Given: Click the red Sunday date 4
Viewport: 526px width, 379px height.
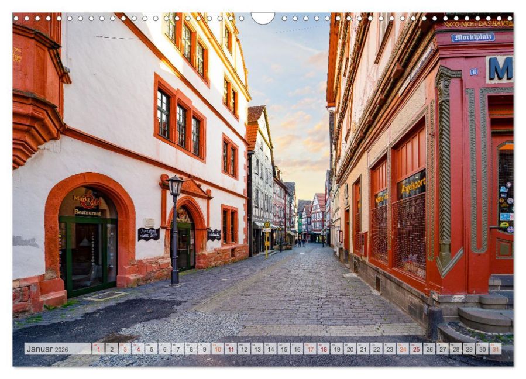Looking at the screenshot, I should pyautogui.click(x=138, y=349).
